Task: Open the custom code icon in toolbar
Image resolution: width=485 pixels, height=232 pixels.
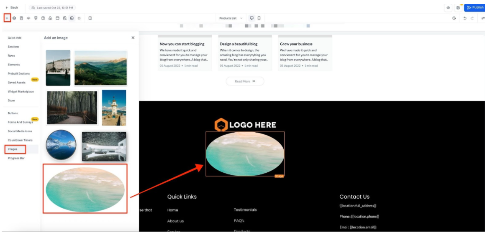Action: click(x=28, y=18)
